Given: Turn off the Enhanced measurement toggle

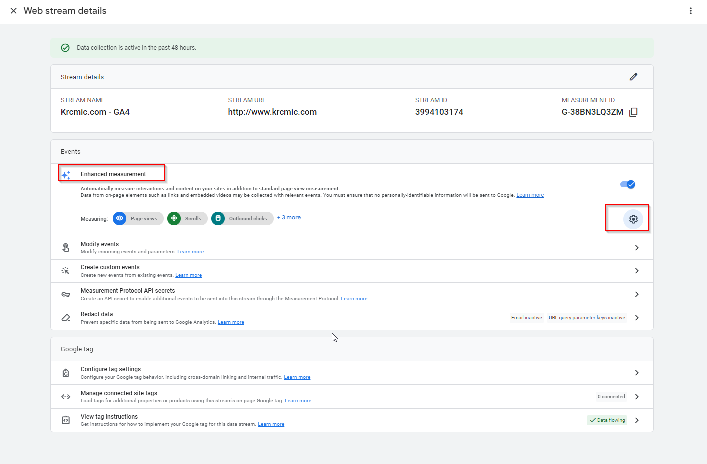Looking at the screenshot, I should pyautogui.click(x=627, y=185).
